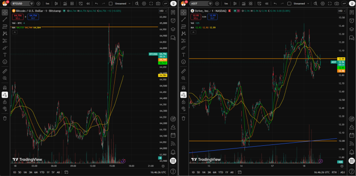Click the 12.99 BUY button
356x176 pixels.
click(213, 17)
